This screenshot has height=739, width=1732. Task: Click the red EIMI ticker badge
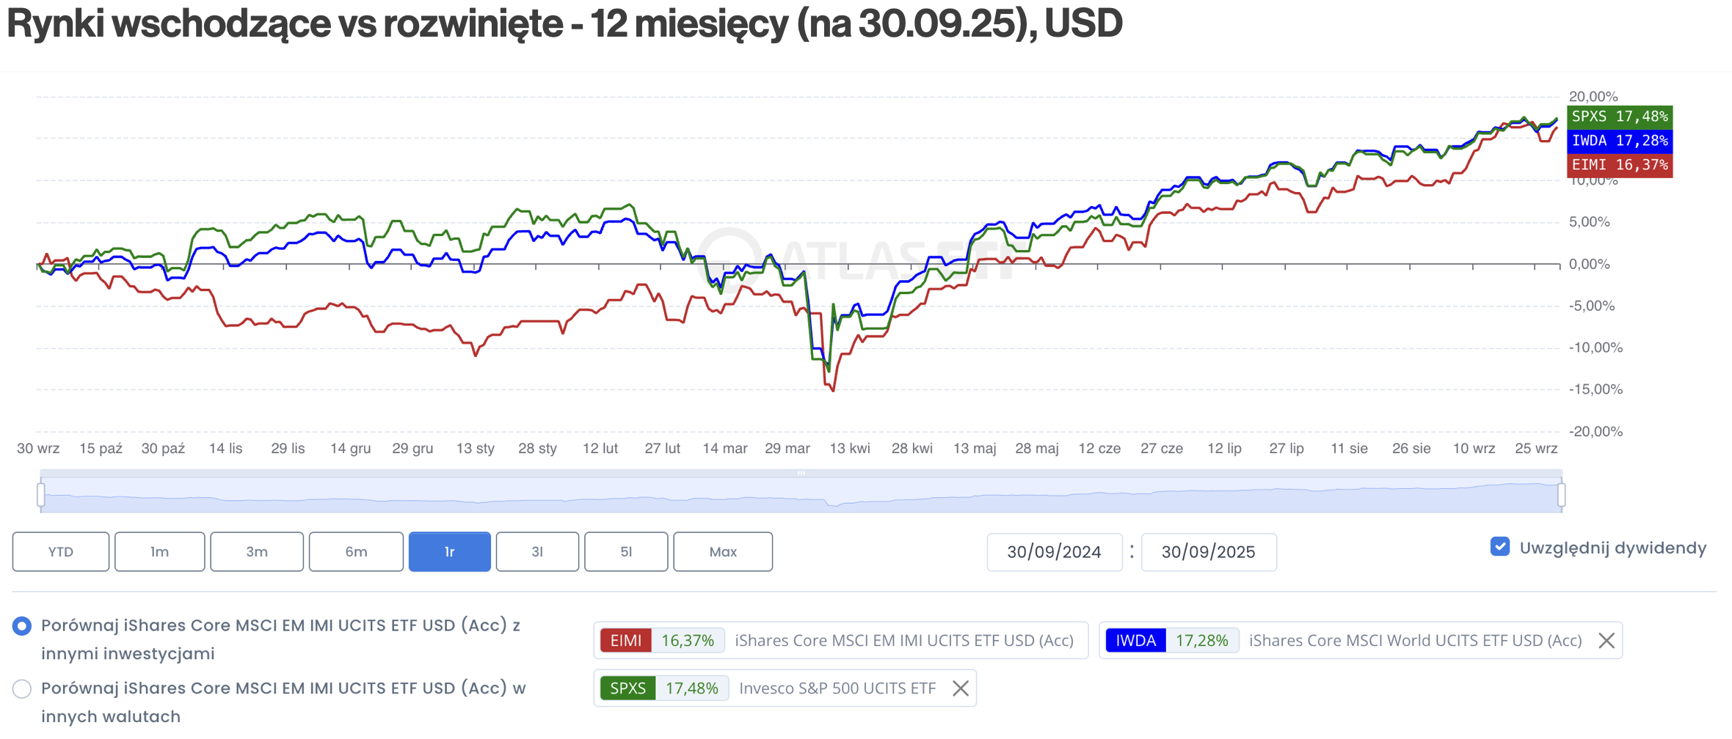[x=625, y=641]
